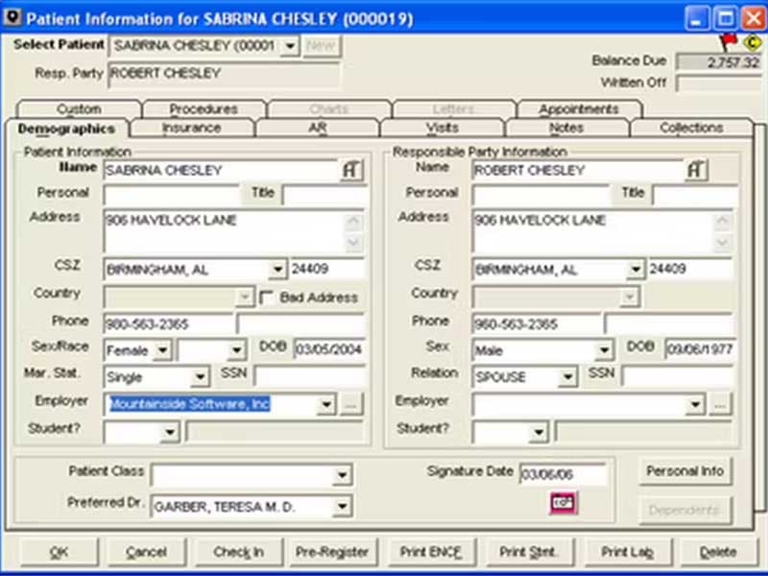
Task: Click the pink signature card icon
Action: tap(563, 502)
